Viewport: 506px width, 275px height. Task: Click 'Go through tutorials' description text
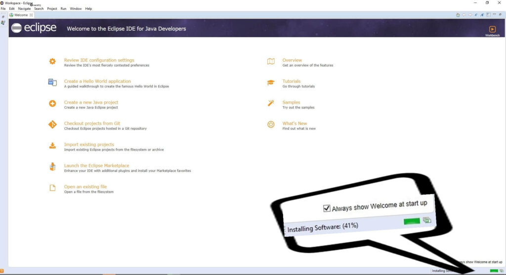coord(298,86)
